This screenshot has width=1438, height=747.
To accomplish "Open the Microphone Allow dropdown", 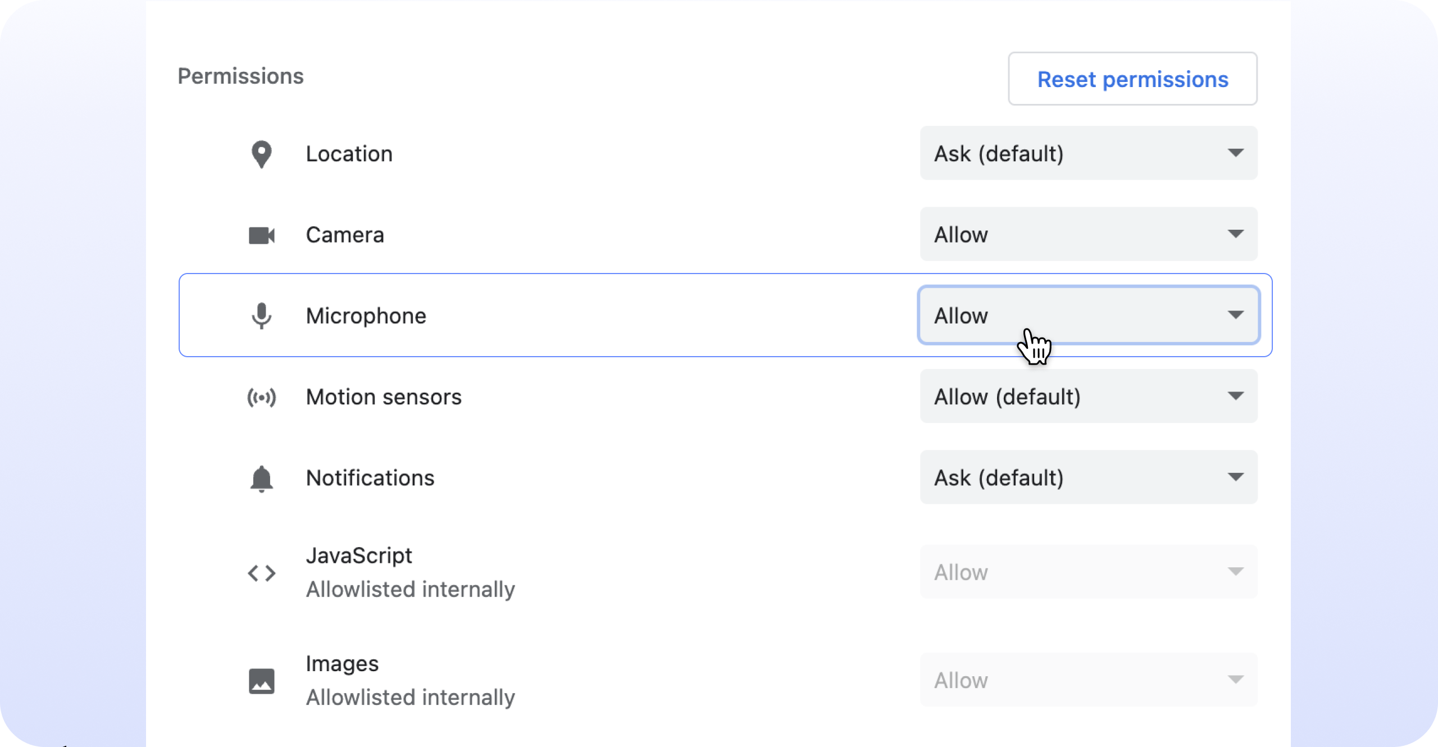I will (x=1089, y=315).
